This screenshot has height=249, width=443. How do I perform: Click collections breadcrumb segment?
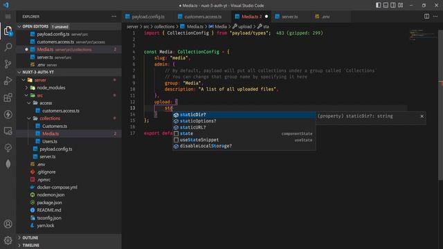[164, 26]
